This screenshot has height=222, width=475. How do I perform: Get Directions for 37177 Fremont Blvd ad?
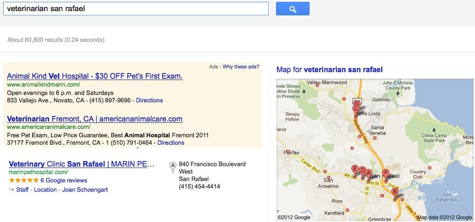171,142
